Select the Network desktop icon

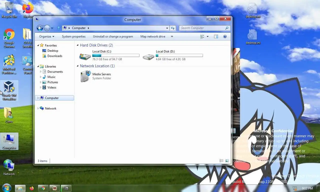[9, 167]
